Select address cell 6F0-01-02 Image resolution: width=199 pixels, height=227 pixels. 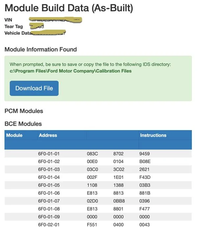pyautogui.click(x=49, y=161)
